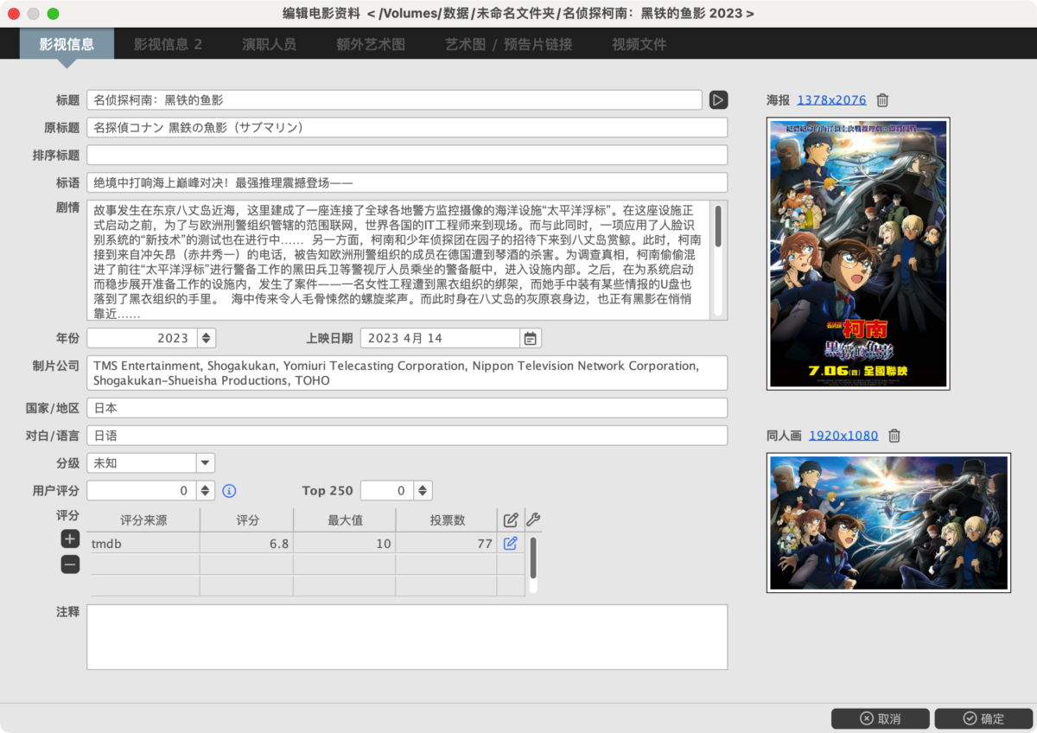Switch to the 影视信息 2 tab
1037x733 pixels.
[168, 44]
